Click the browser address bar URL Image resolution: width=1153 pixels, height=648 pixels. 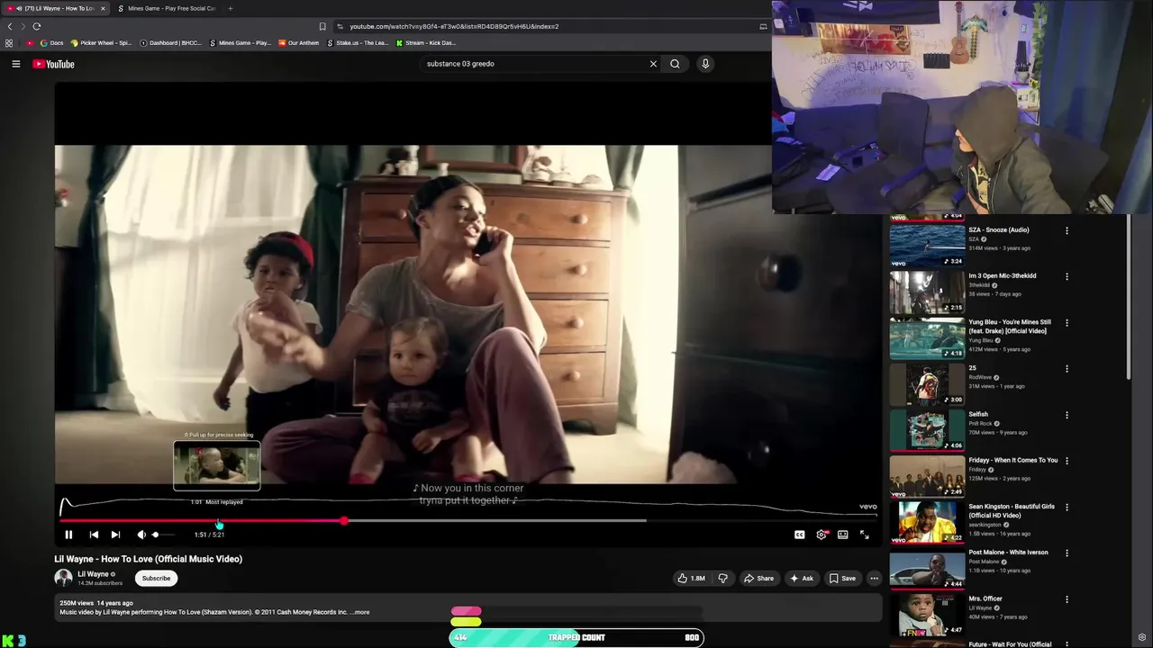point(454,26)
